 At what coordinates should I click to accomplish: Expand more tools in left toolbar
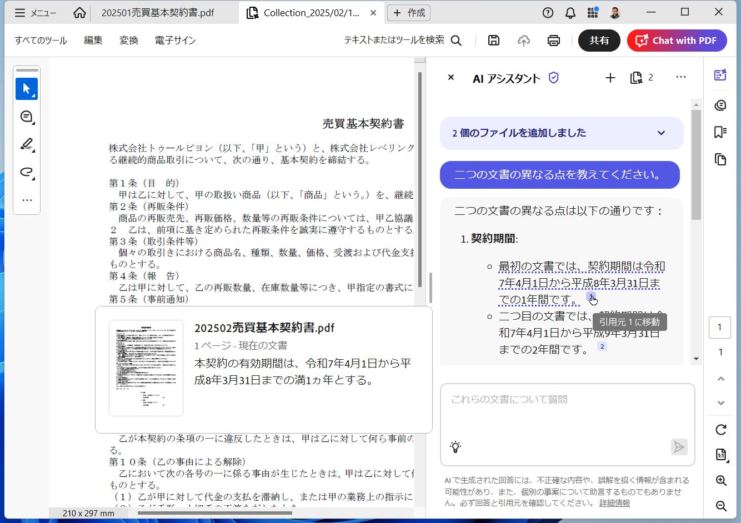(26, 200)
